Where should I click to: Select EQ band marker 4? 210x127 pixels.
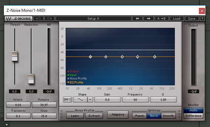(138, 57)
